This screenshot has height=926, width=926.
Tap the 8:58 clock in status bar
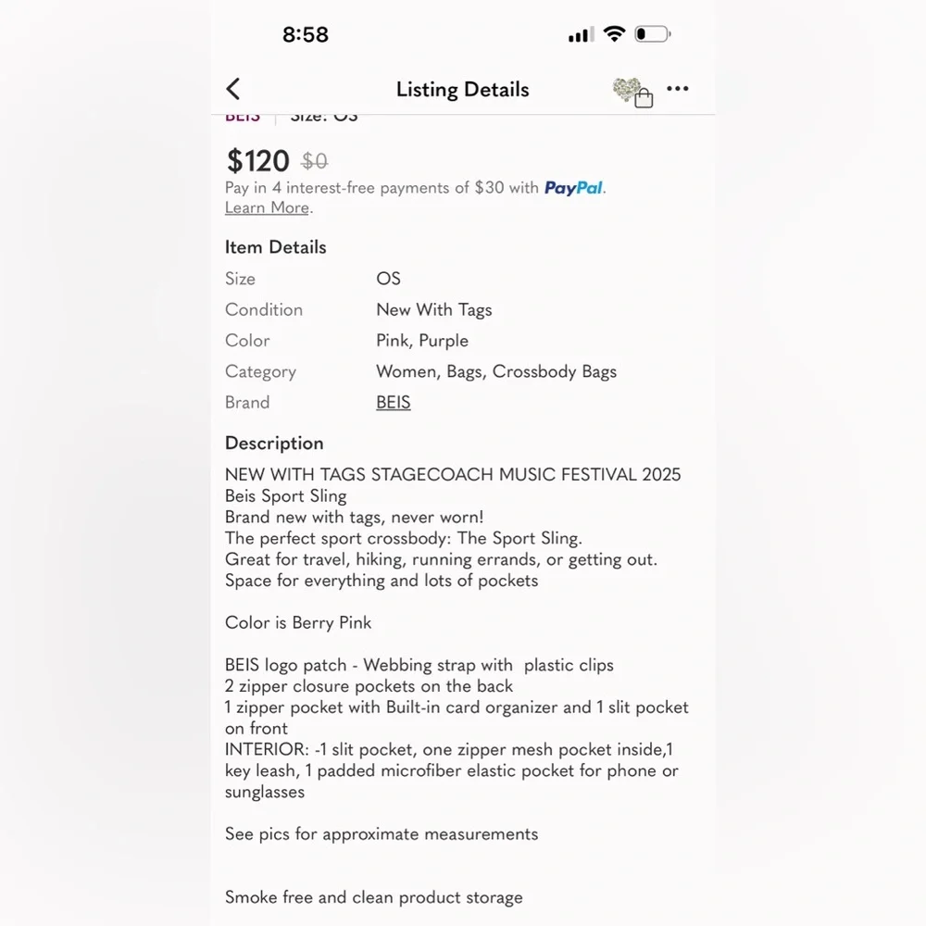click(x=306, y=34)
